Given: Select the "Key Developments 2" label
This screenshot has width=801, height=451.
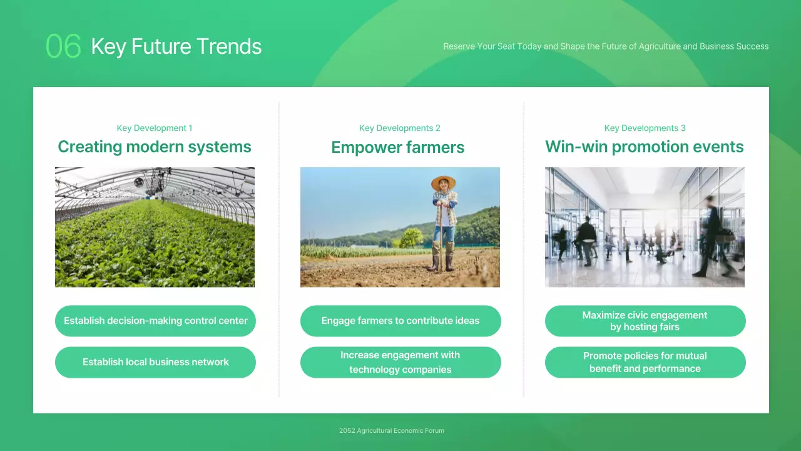Looking at the screenshot, I should (x=400, y=128).
